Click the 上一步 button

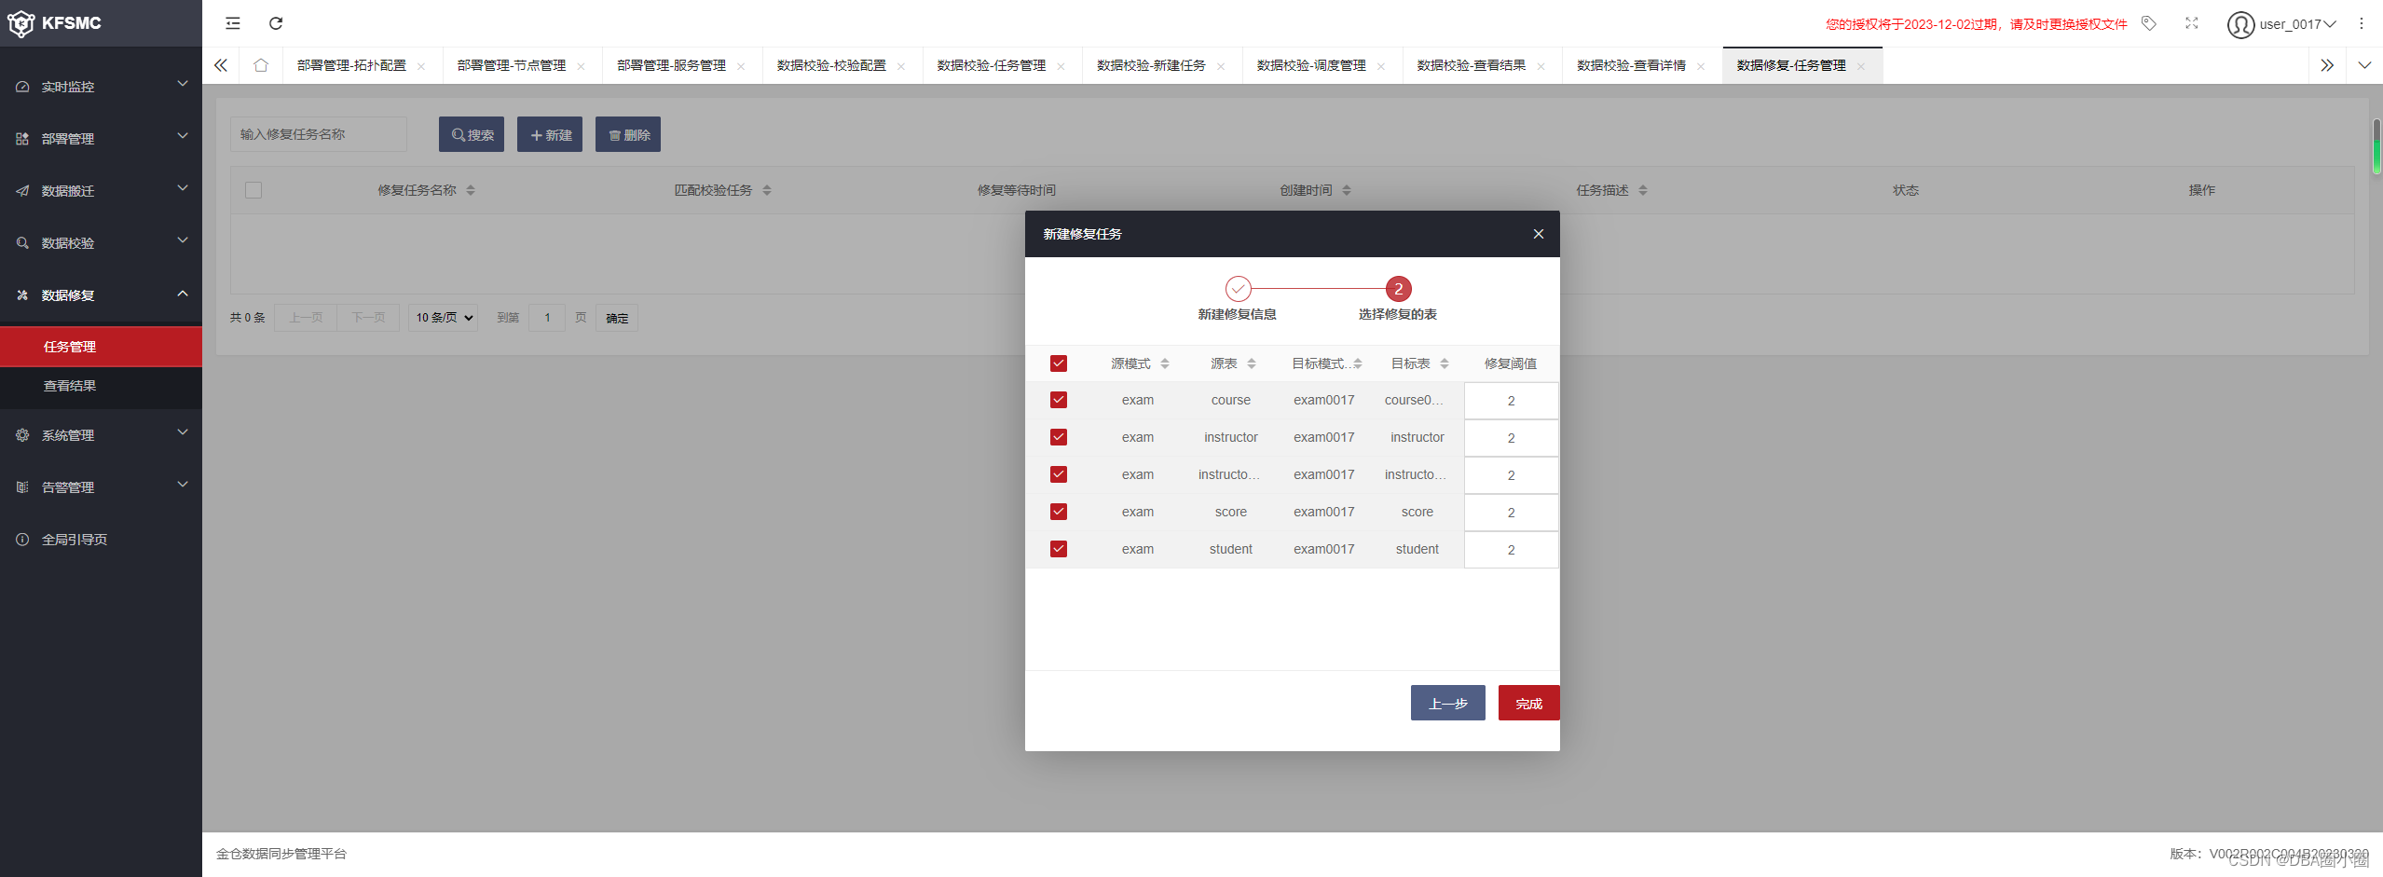point(1447,704)
